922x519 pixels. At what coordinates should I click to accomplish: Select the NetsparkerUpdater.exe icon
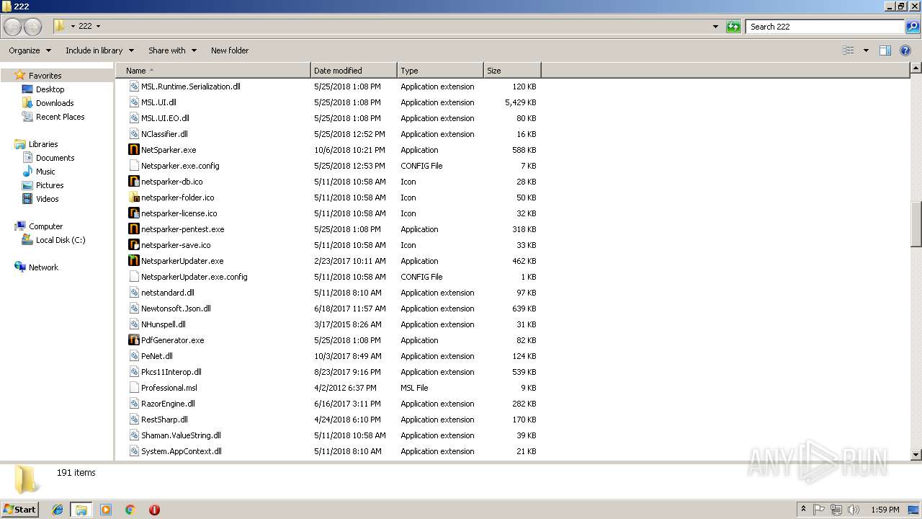[x=133, y=261]
